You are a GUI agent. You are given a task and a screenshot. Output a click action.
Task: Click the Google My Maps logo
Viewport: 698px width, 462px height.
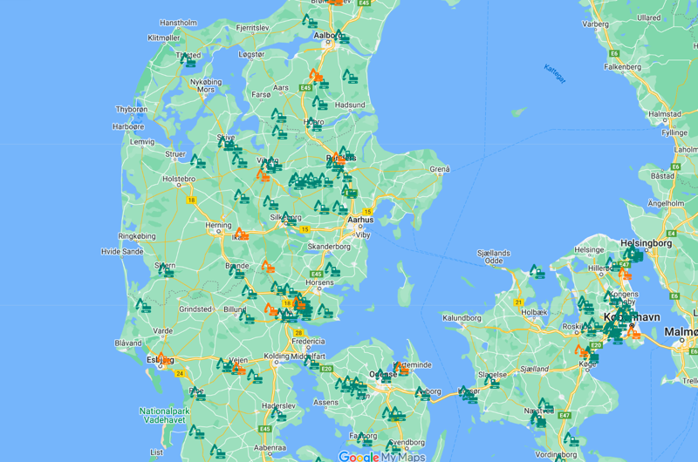(381, 456)
